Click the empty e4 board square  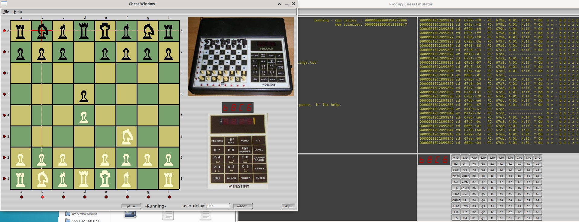tap(105, 116)
